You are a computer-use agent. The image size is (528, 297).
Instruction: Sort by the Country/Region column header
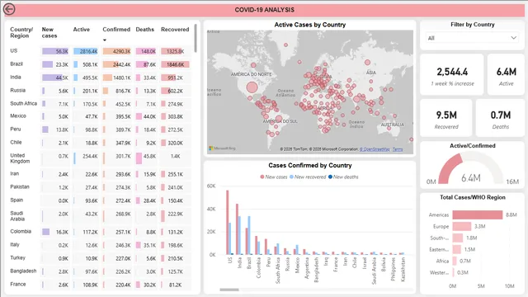21,32
